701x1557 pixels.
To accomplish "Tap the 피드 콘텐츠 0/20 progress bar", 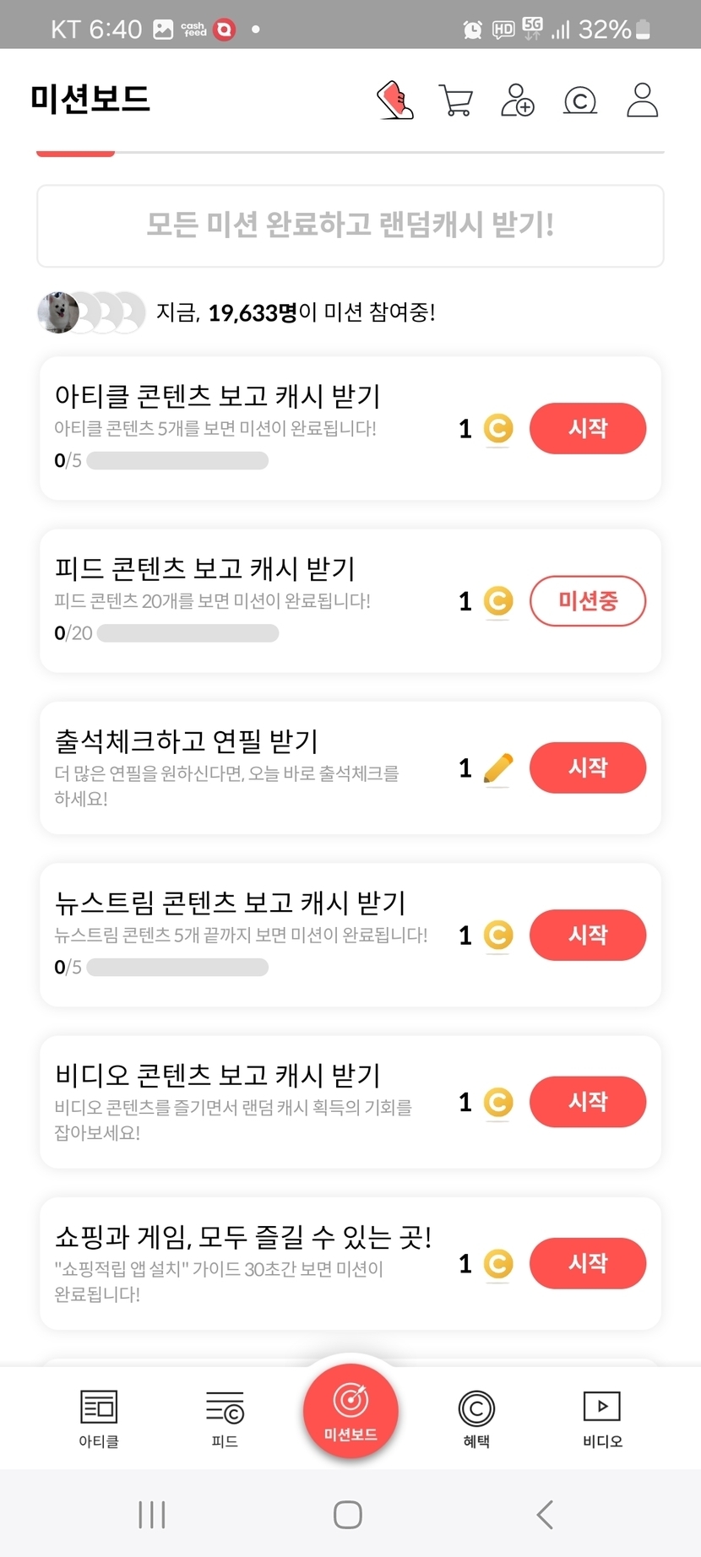I will (x=187, y=633).
